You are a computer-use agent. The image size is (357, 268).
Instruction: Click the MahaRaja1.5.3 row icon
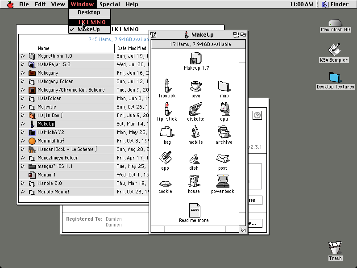(x=32, y=64)
